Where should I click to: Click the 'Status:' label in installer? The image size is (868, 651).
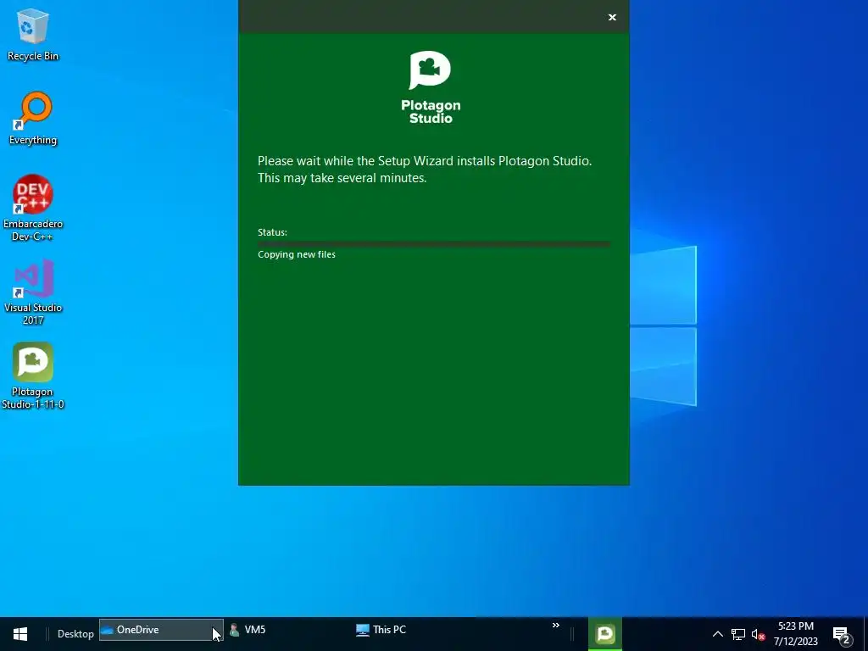tap(272, 232)
